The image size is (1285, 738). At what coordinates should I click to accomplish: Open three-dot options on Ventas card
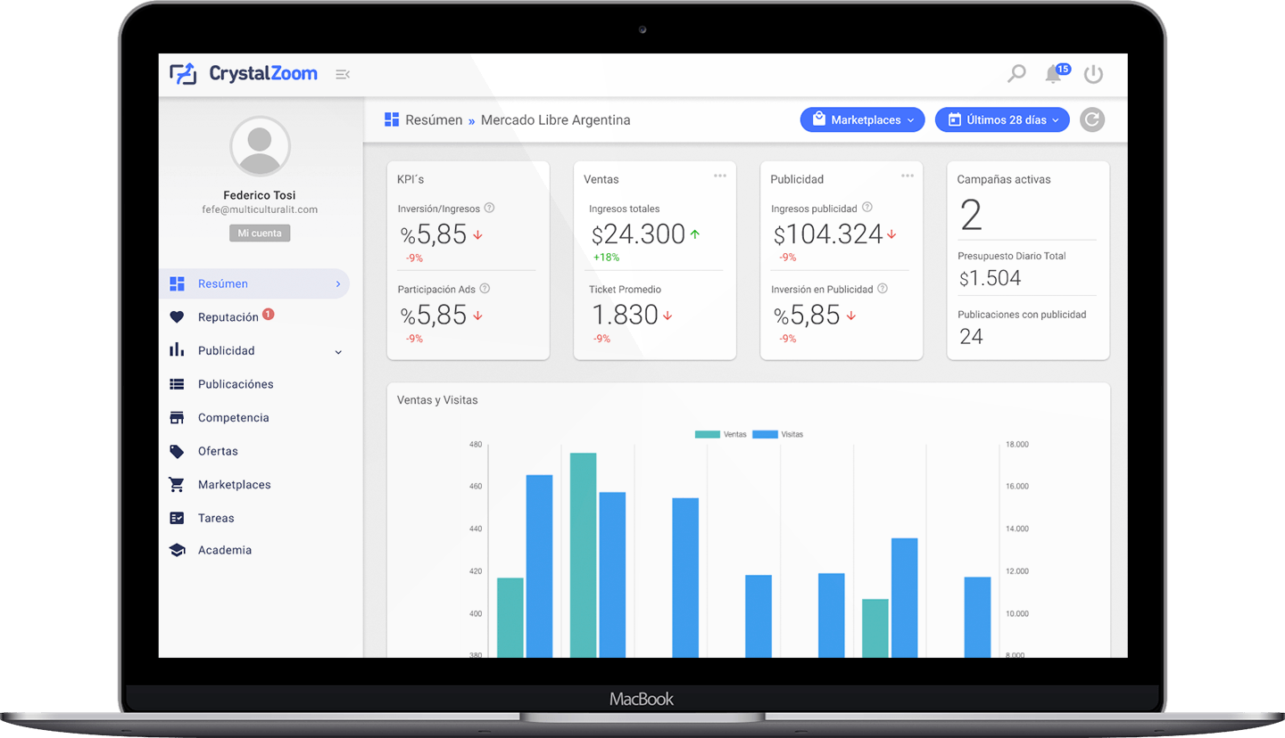[720, 176]
